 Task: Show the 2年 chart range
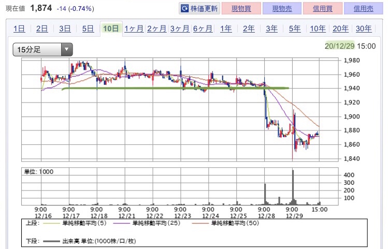pos(249,28)
